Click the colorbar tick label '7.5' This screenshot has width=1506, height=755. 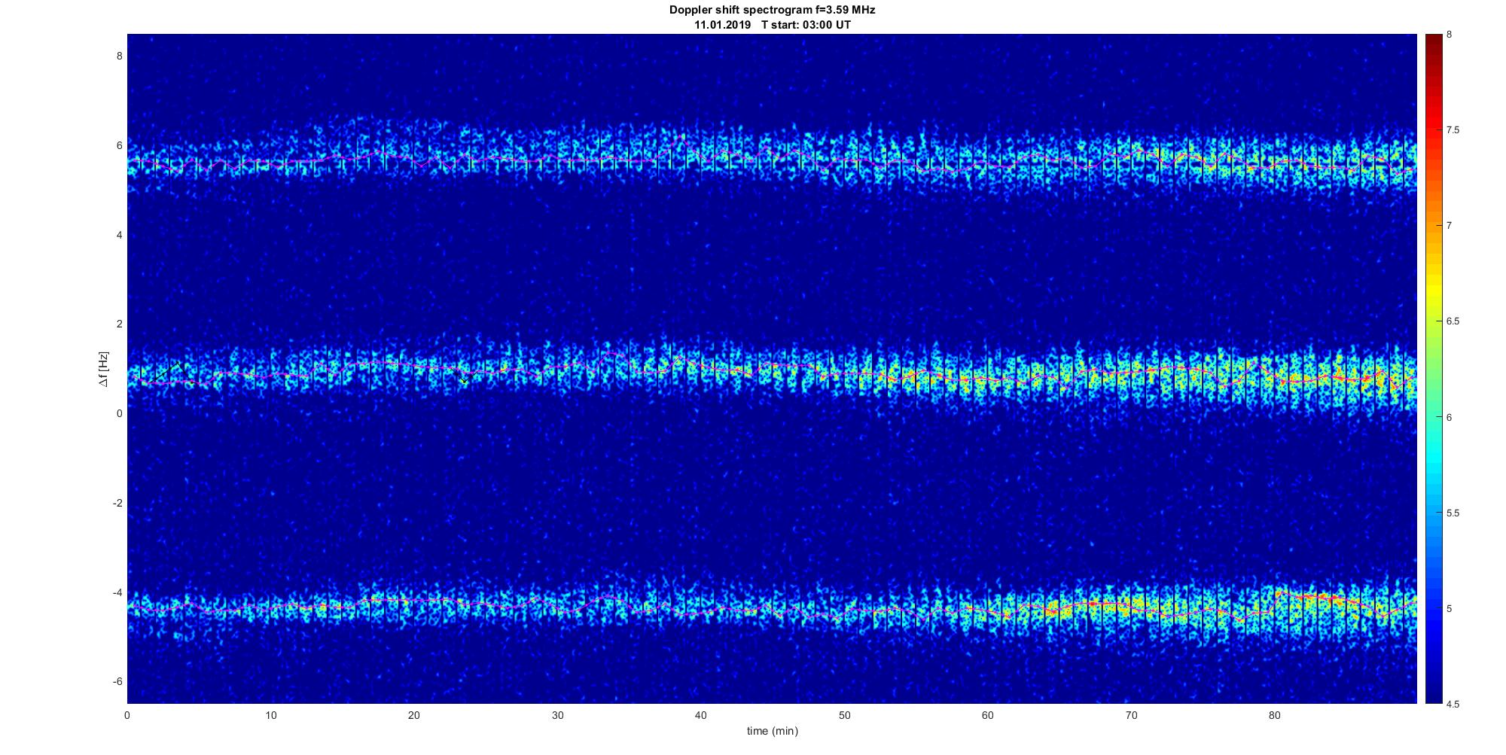1453,130
